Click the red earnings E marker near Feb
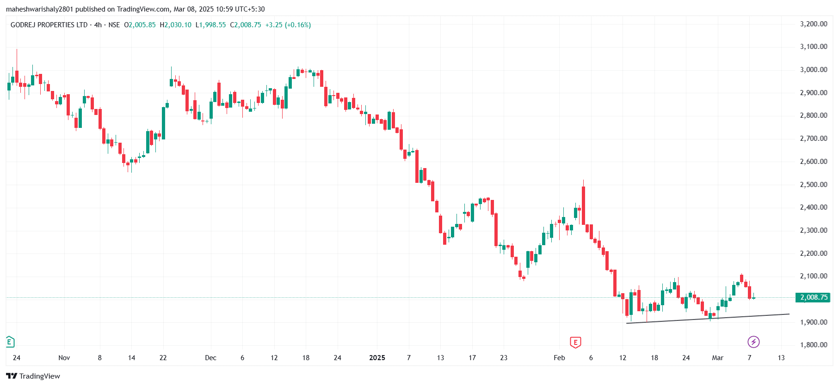This screenshot has width=839, height=386. 575,342
